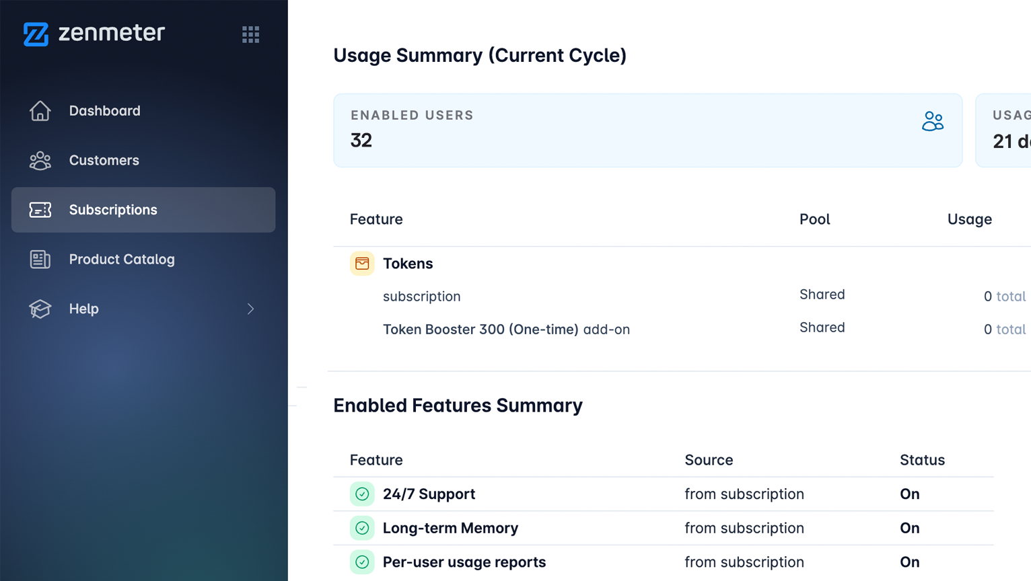The image size is (1031, 581).
Task: Click '0 total' usage for subscription row
Action: pos(1005,297)
